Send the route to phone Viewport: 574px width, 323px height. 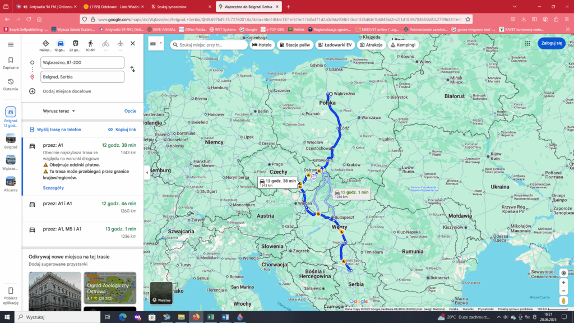[55, 130]
